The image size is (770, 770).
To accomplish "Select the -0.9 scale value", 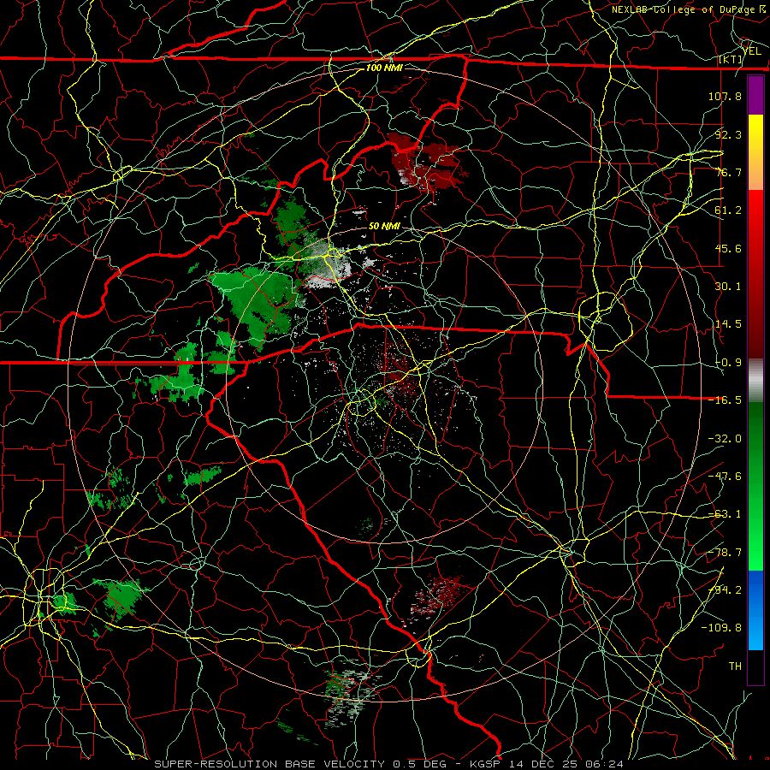I will click(x=728, y=363).
